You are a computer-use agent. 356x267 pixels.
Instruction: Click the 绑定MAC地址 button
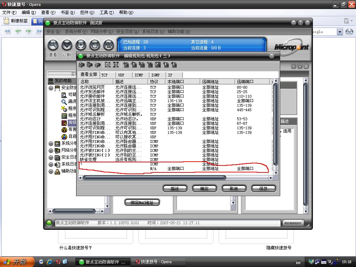[x=142, y=202]
